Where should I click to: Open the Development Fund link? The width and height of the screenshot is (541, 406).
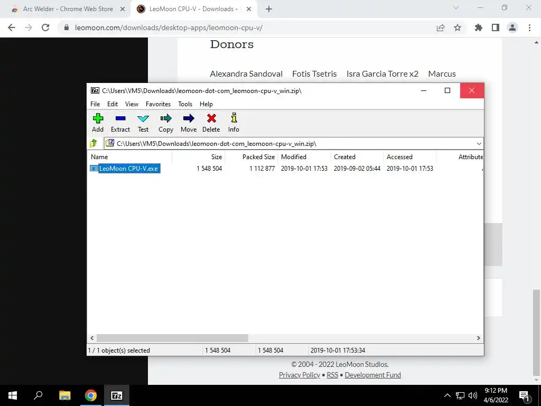coord(373,375)
